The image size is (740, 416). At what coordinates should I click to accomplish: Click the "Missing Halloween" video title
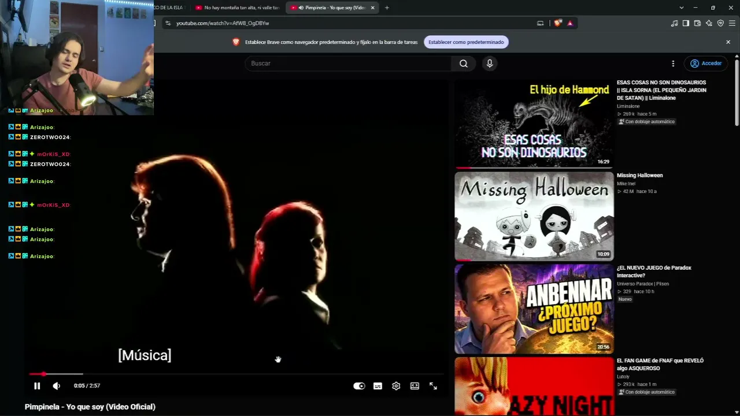[639, 175]
